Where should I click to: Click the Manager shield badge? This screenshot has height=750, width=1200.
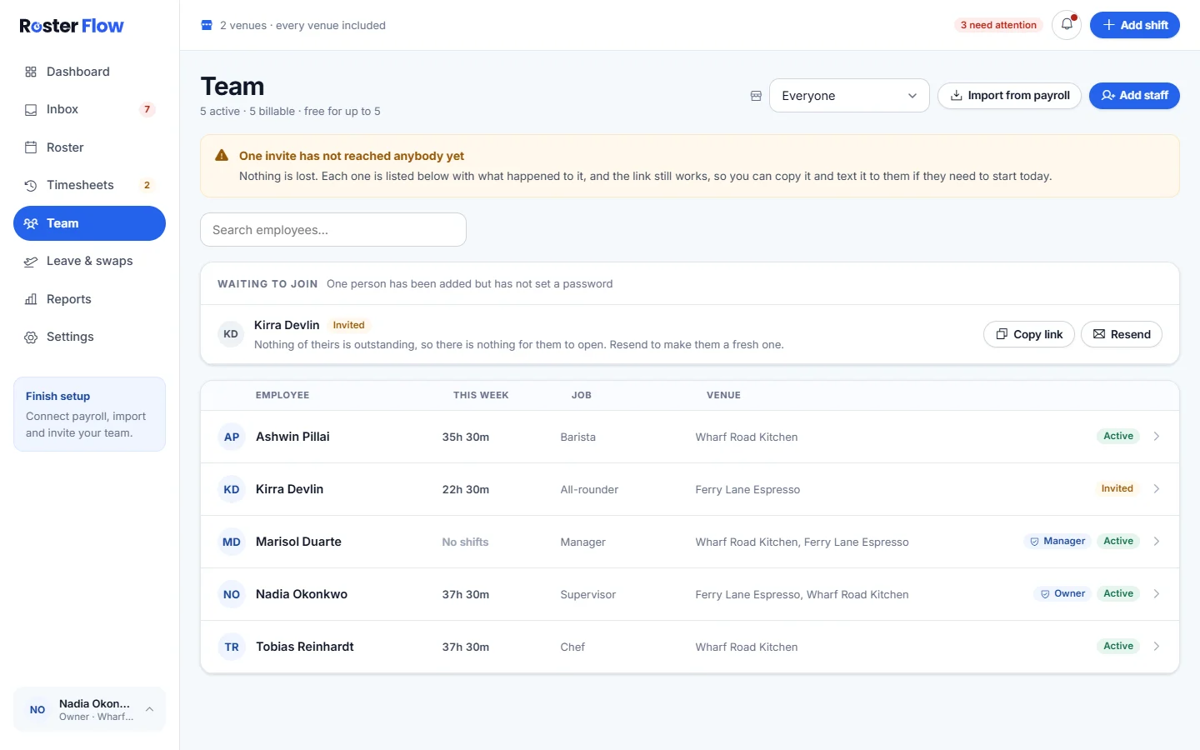coord(1057,541)
